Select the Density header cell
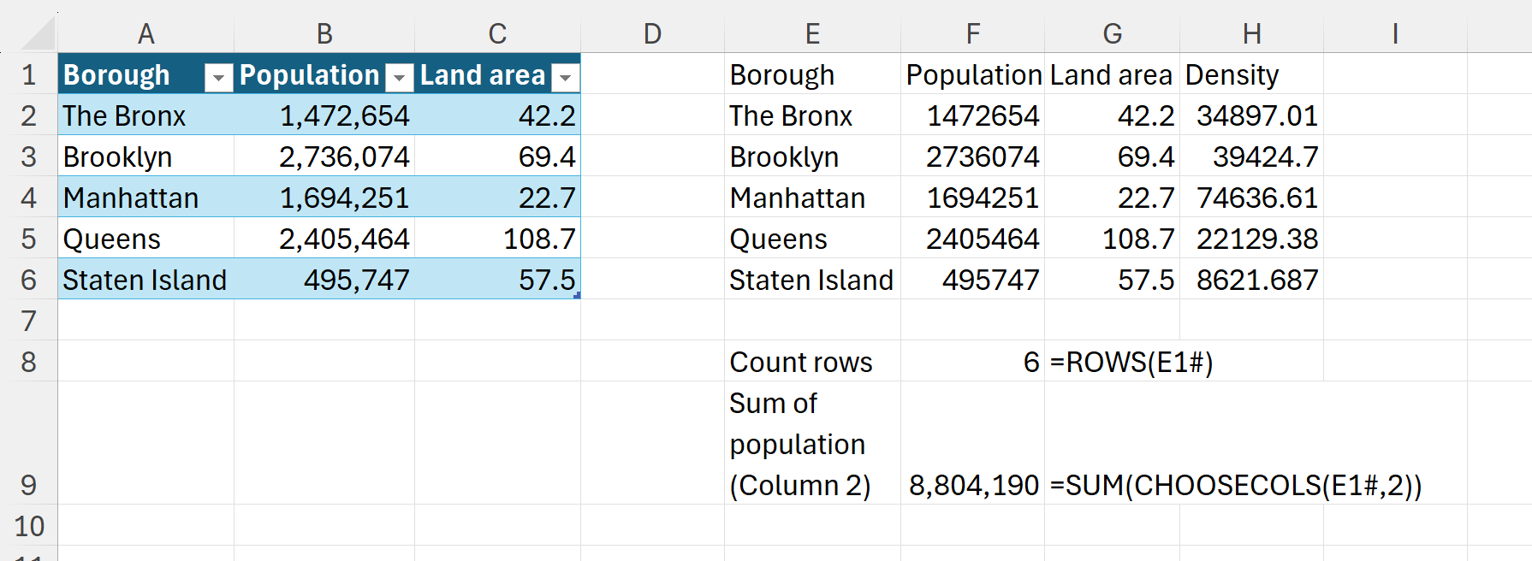The image size is (1532, 561). click(1232, 75)
